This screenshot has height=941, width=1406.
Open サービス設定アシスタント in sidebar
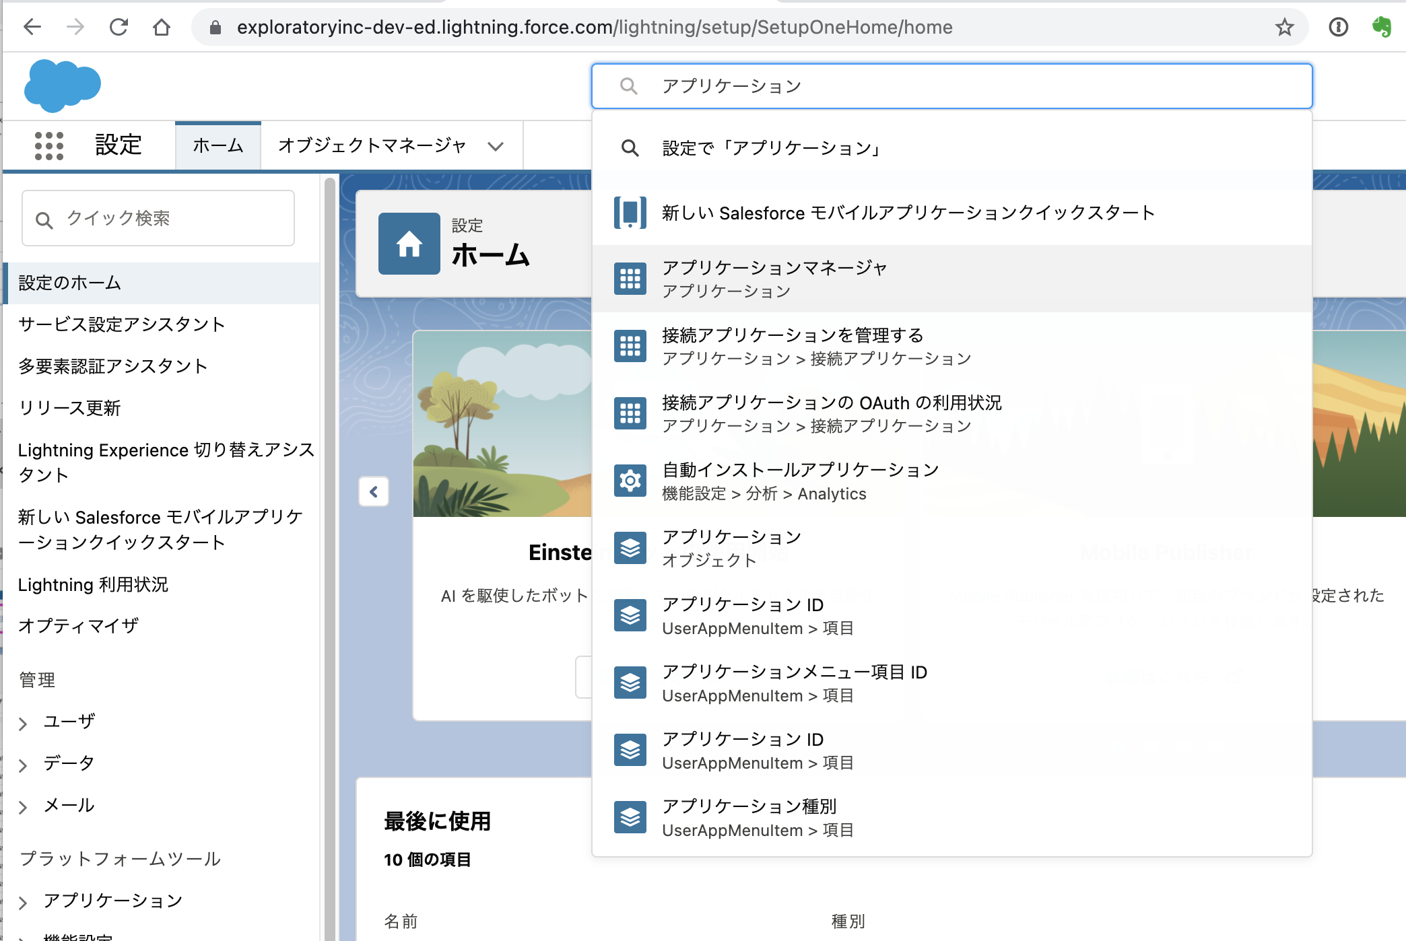click(122, 324)
